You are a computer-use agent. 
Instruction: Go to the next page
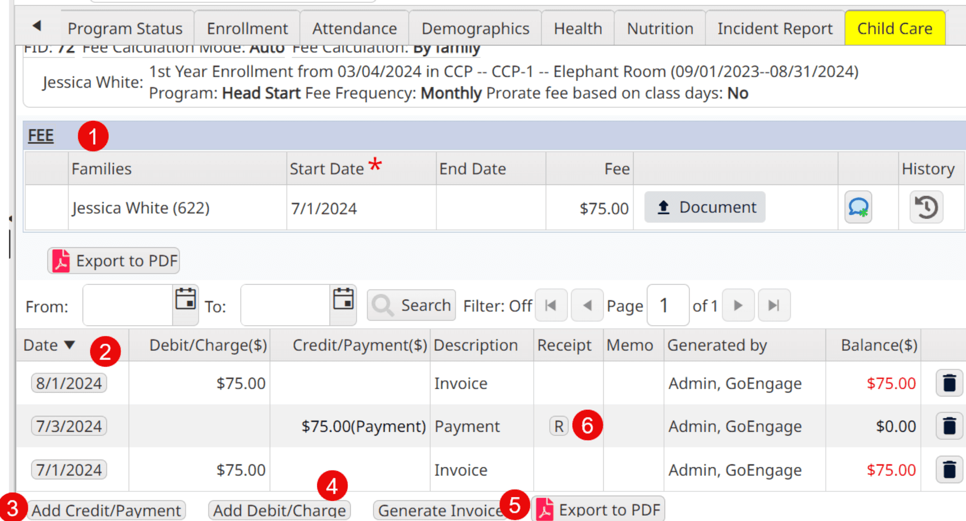click(738, 305)
